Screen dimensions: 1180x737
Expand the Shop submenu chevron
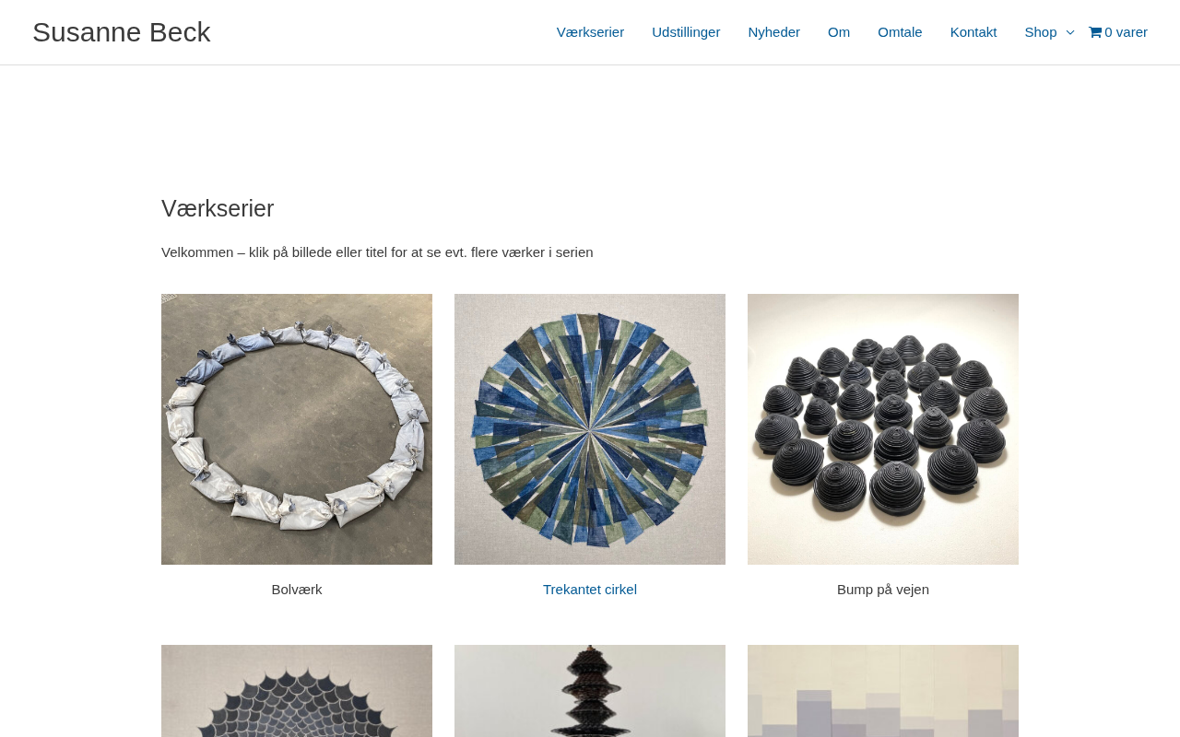(1070, 32)
